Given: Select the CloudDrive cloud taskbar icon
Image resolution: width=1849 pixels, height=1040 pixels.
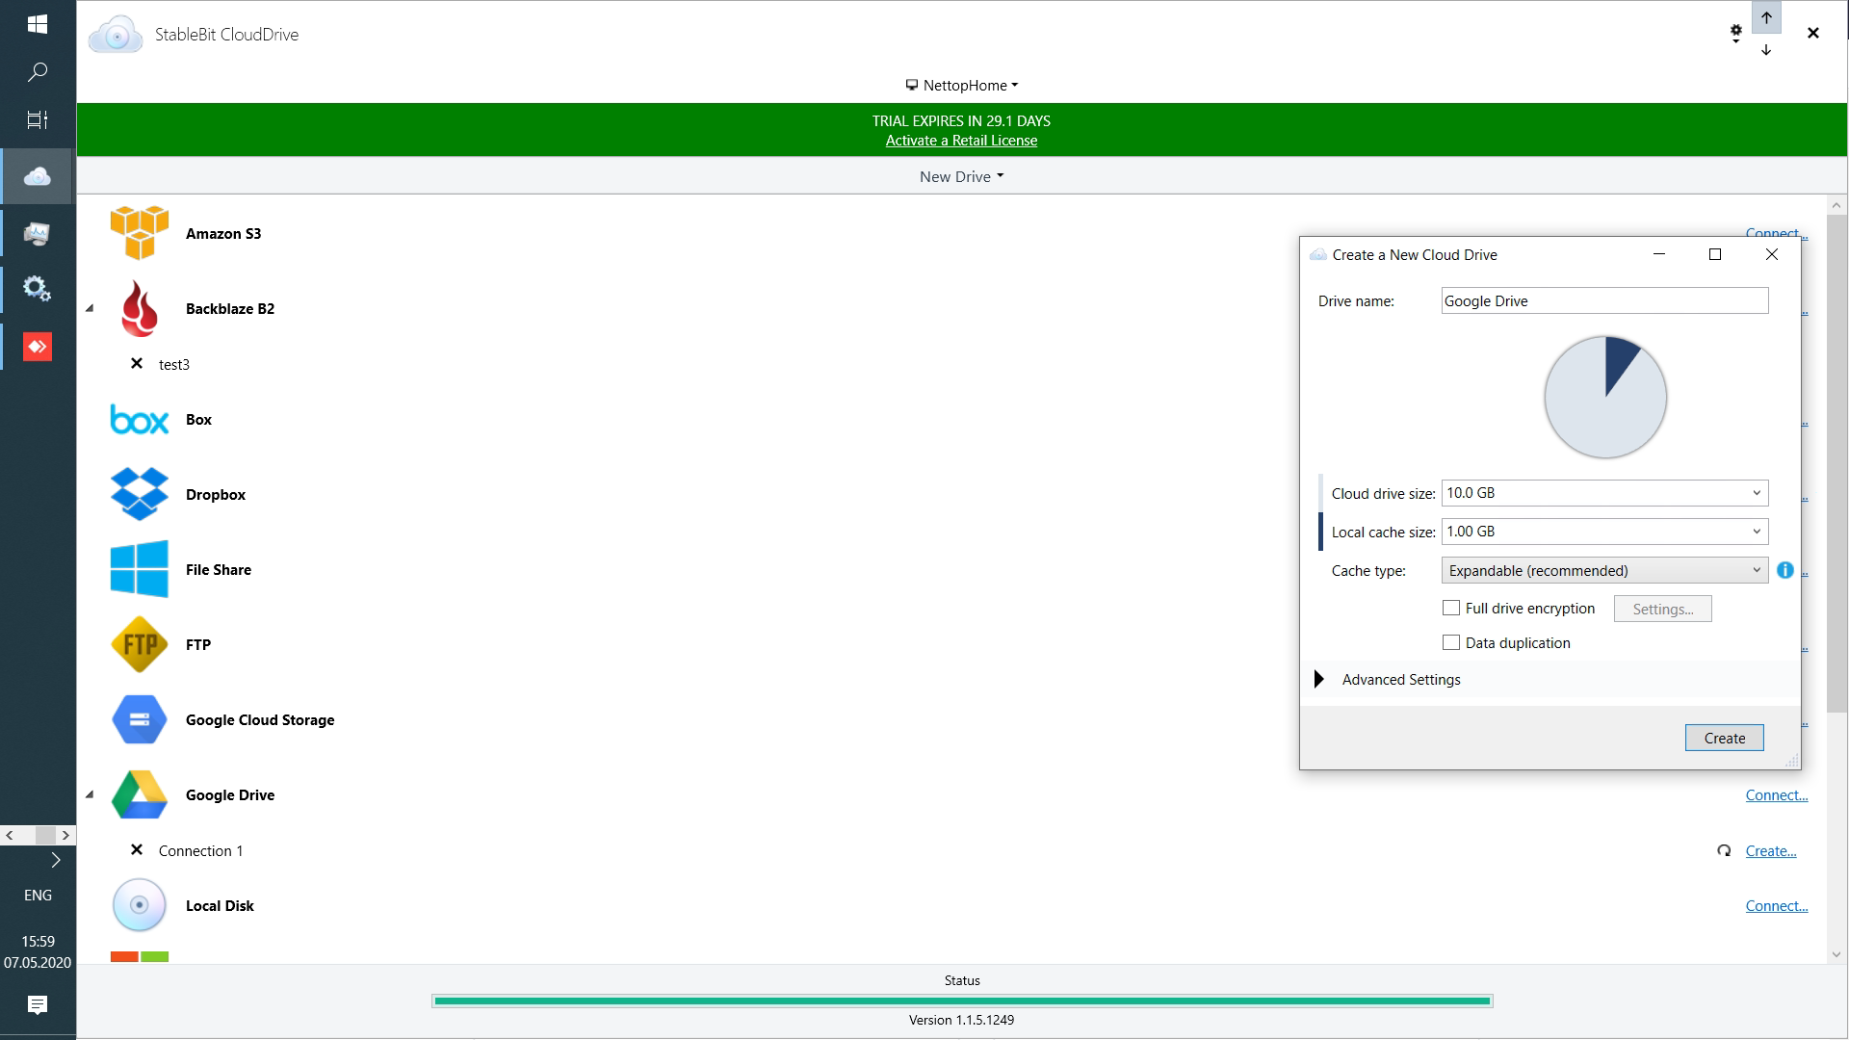Looking at the screenshot, I should pos(38,176).
